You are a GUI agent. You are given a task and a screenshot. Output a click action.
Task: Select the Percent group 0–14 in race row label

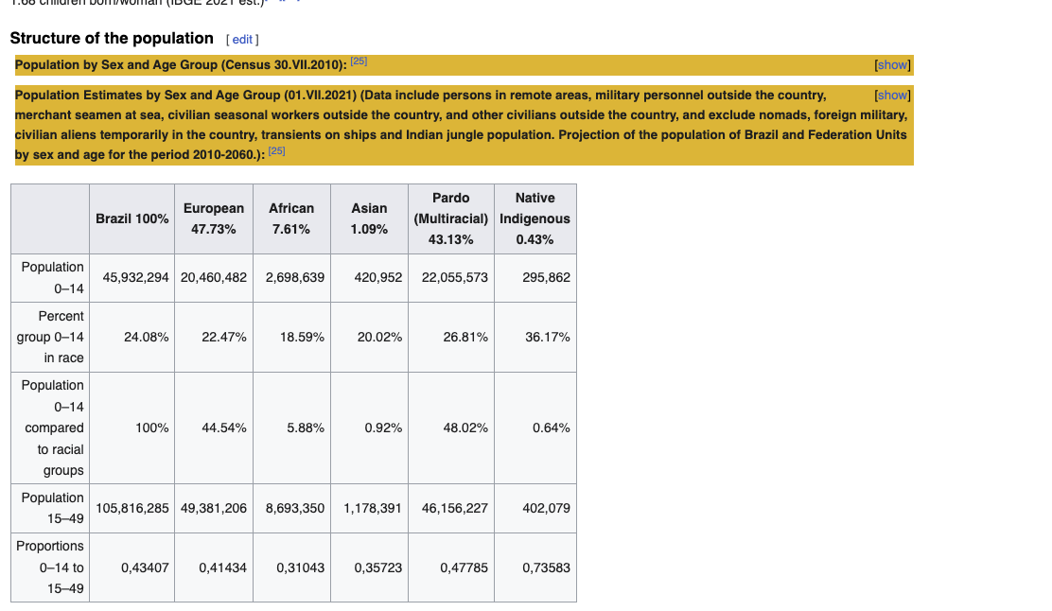(50, 338)
